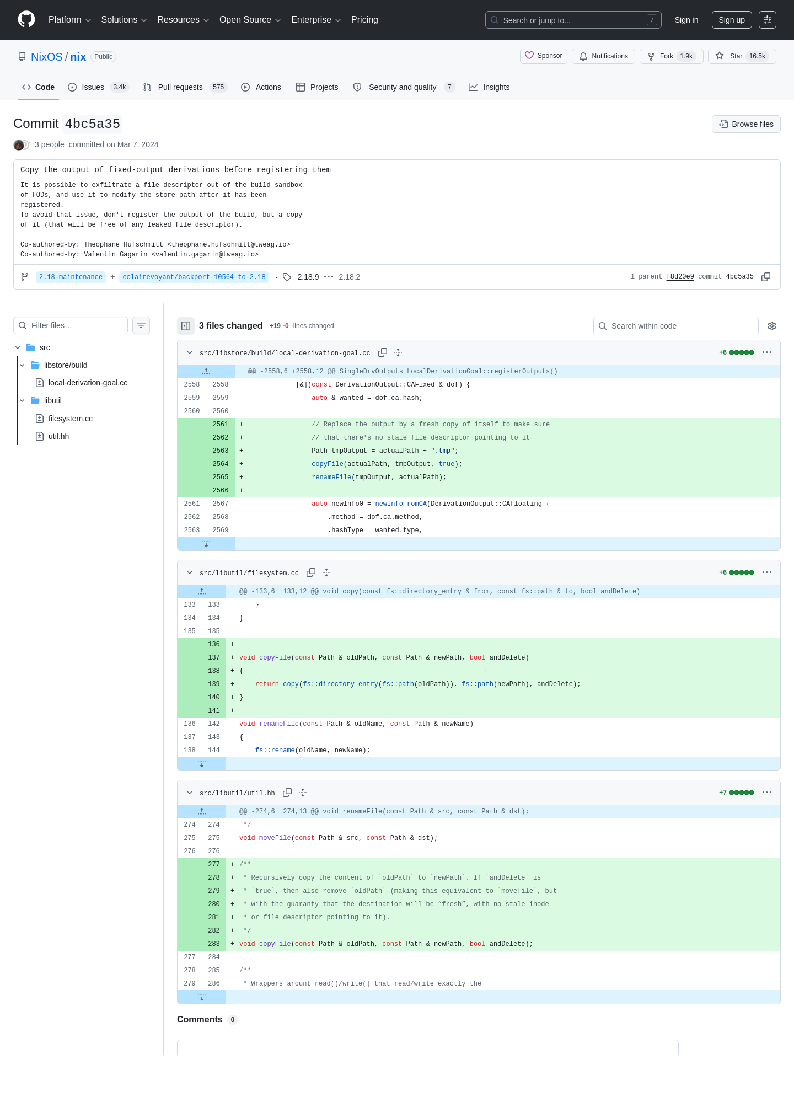Copy path of local-derivation-goal.cc file
The height and width of the screenshot is (1103, 794).
click(383, 352)
